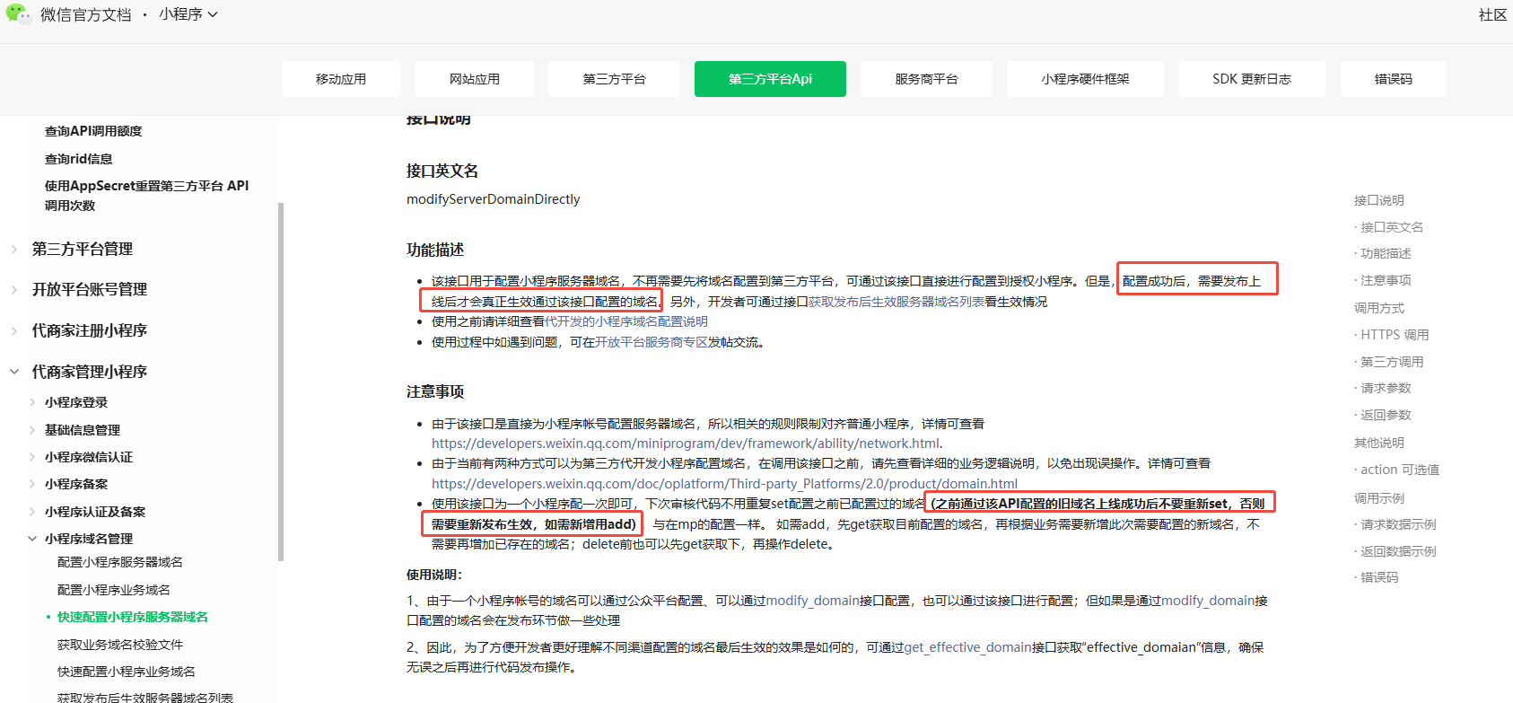
Task: Switch to the 网站应用 tab
Action: pos(475,79)
